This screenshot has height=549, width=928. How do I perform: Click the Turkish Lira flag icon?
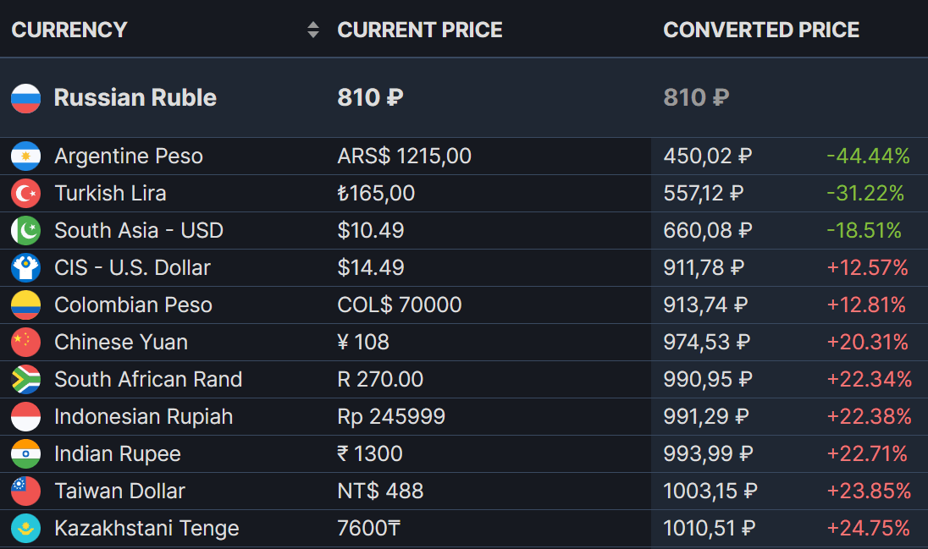(25, 193)
